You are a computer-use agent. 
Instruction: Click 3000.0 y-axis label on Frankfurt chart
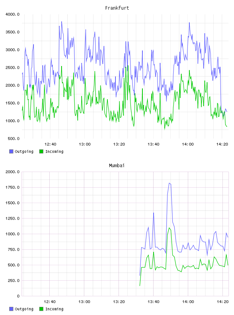click(x=12, y=50)
